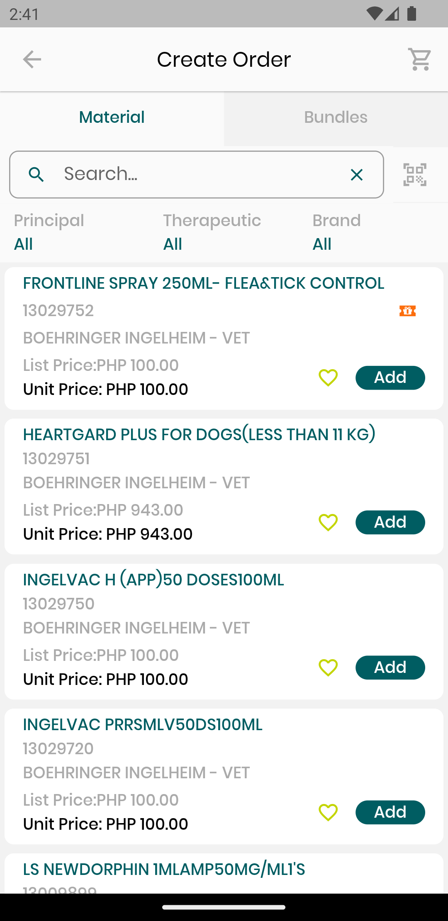The image size is (448, 921).
Task: Tap the search magnifier icon
Action: point(37,175)
